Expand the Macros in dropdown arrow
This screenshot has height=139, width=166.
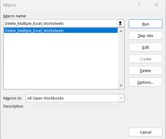click(121, 98)
